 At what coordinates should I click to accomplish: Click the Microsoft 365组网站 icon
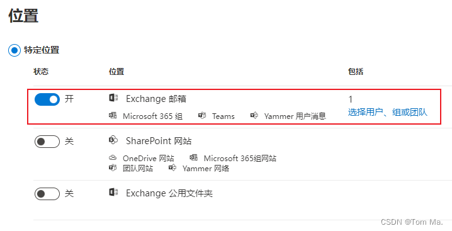pos(194,158)
